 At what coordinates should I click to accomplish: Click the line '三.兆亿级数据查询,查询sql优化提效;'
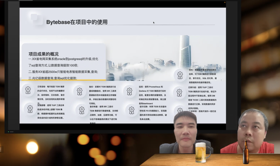point(53,78)
